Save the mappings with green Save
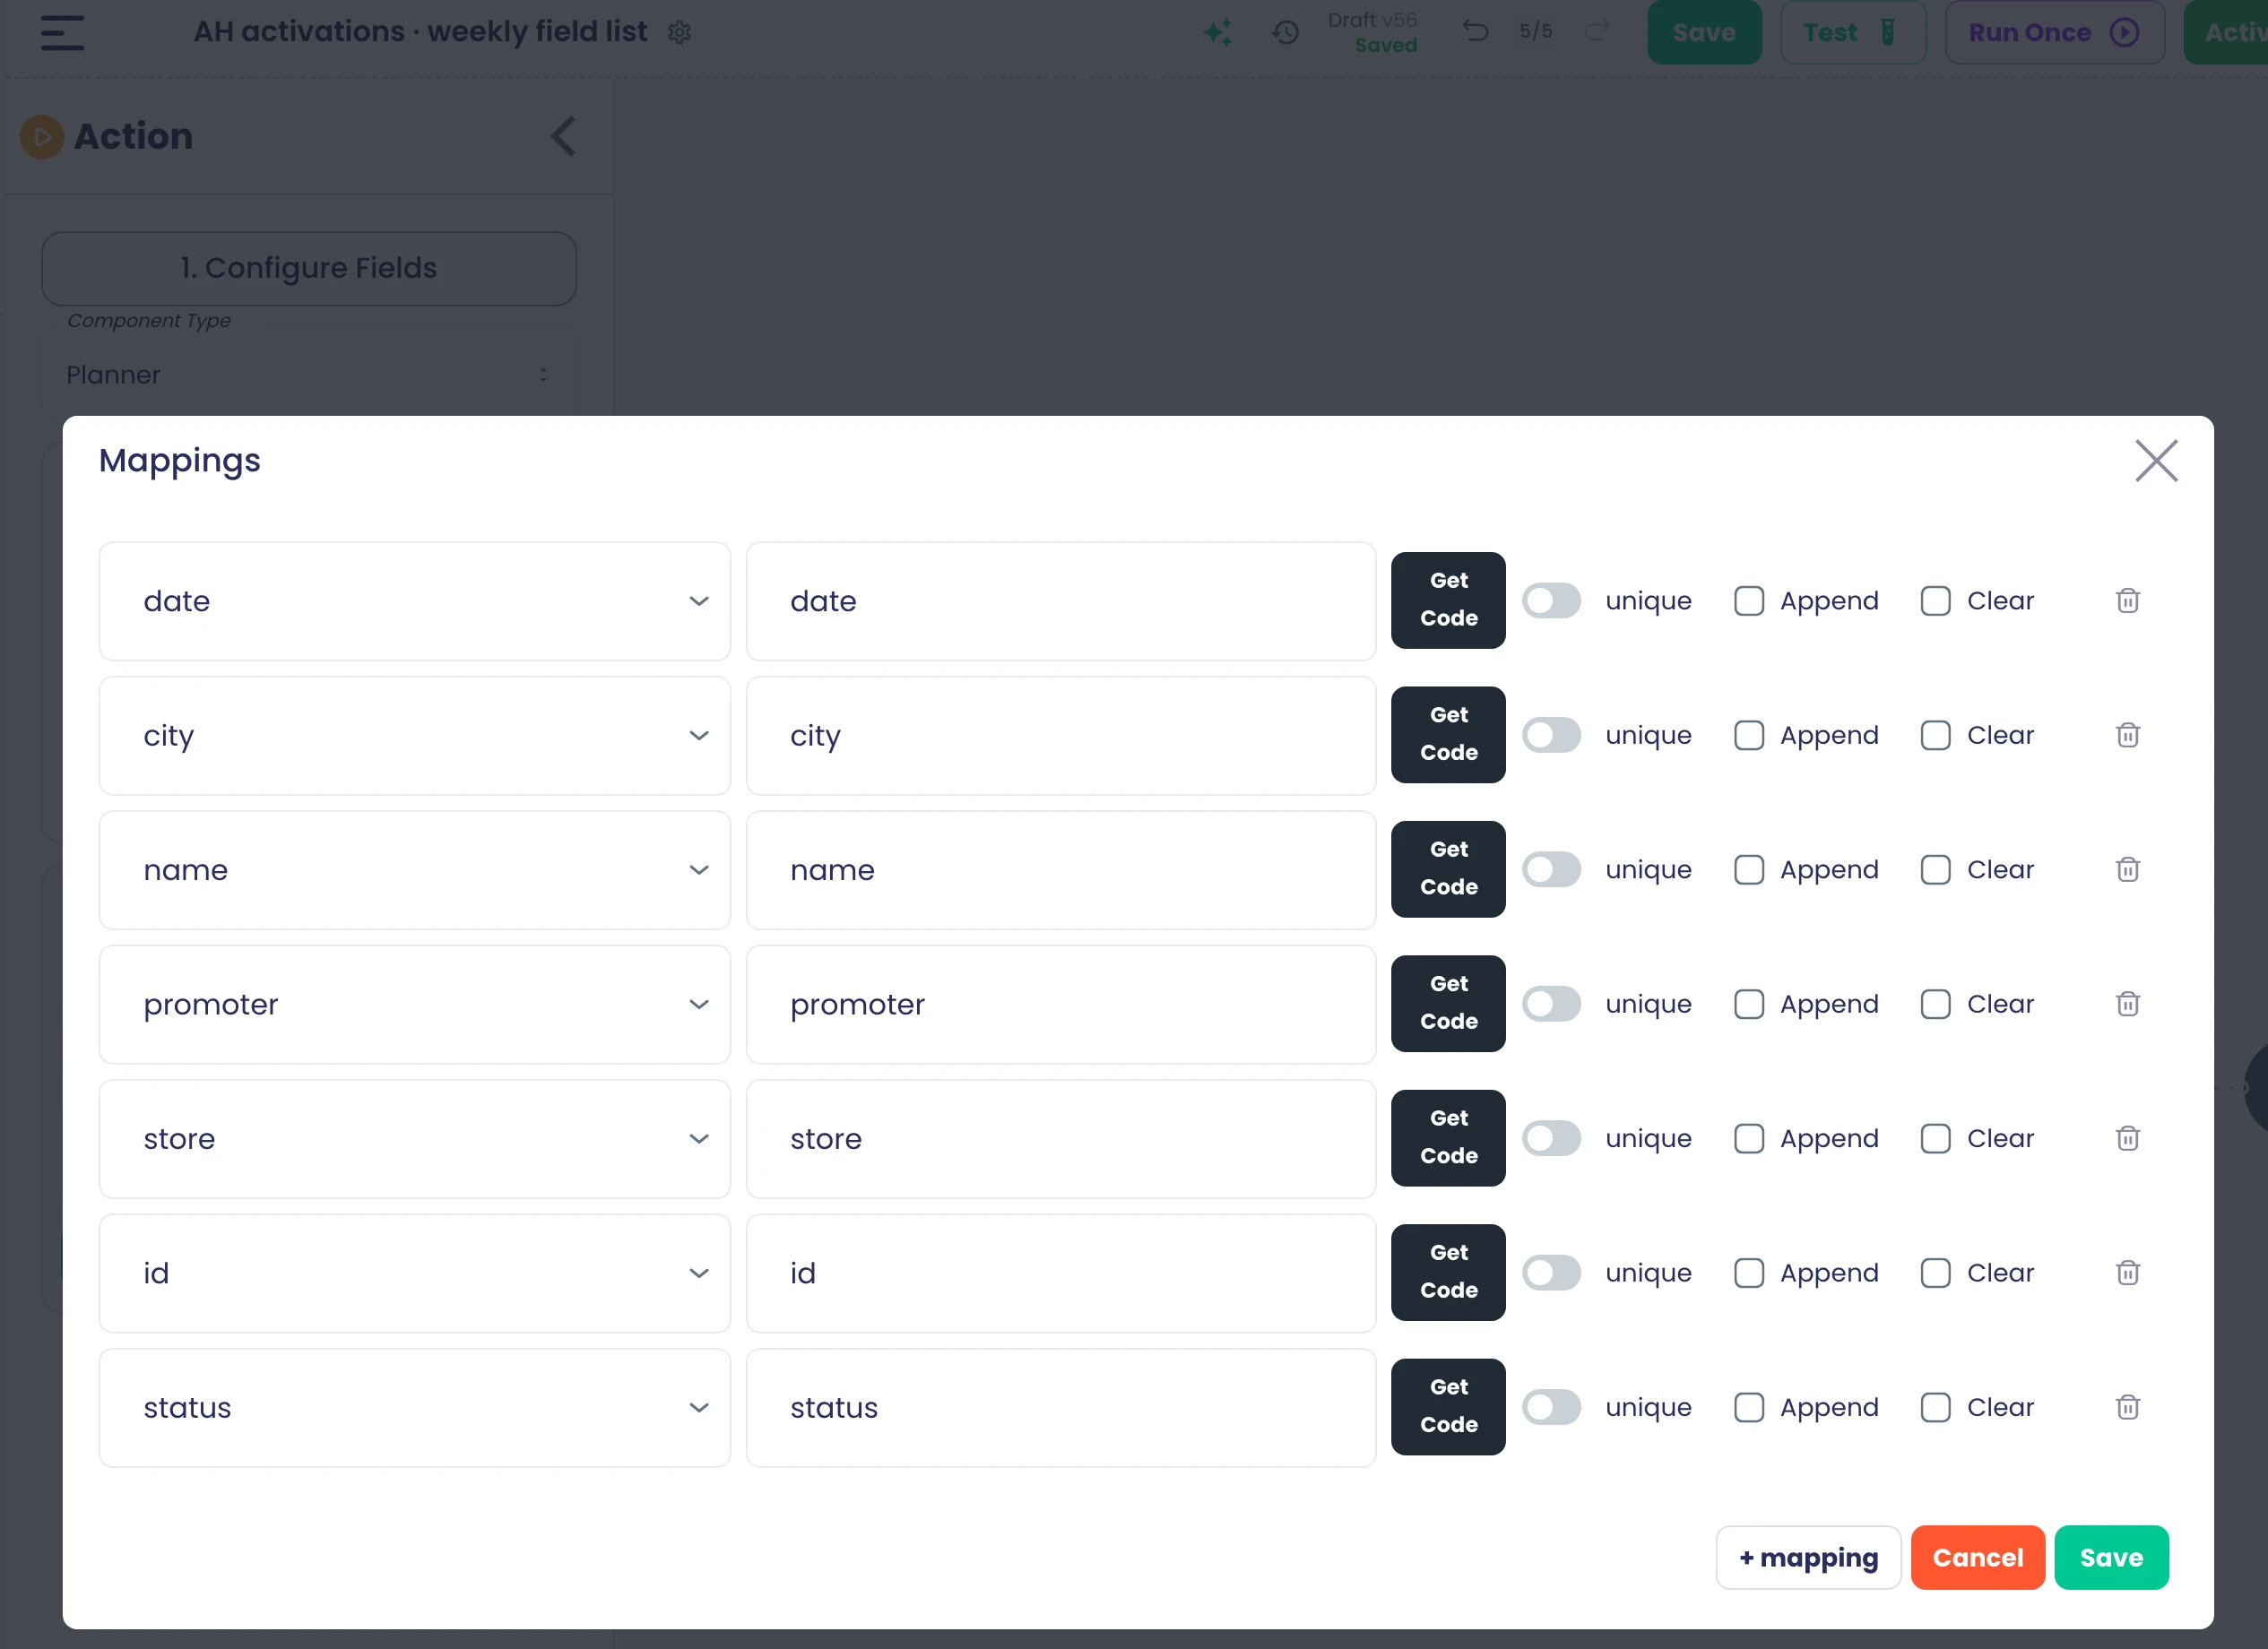The image size is (2268, 1649). [2111, 1557]
